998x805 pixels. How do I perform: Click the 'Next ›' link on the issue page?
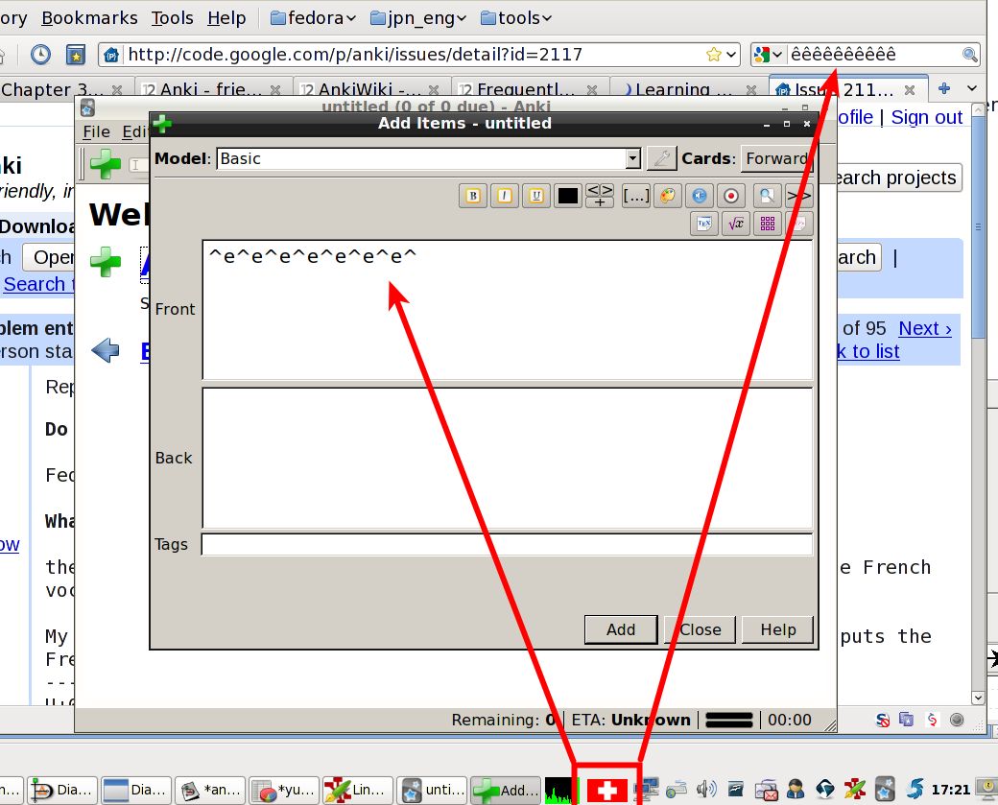[x=925, y=328]
